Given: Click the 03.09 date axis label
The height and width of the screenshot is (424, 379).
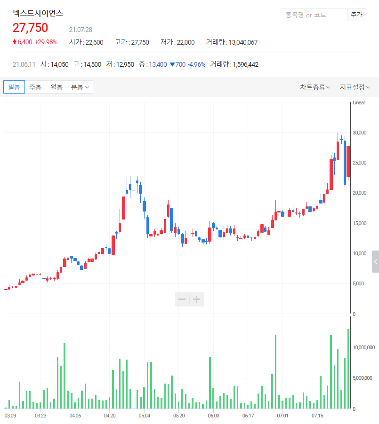Looking at the screenshot, I should point(10,416).
